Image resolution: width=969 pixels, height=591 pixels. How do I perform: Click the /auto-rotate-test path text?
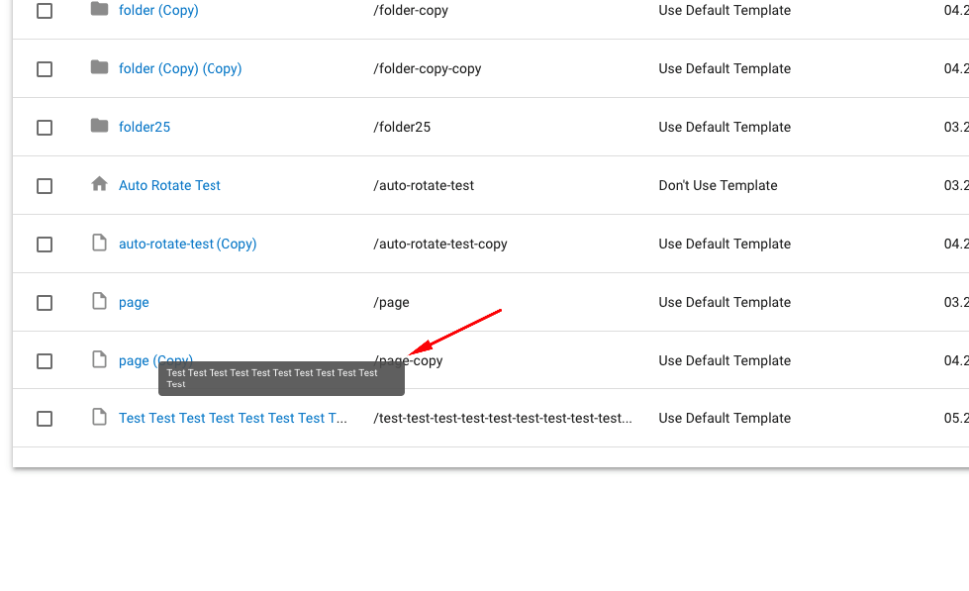click(424, 185)
